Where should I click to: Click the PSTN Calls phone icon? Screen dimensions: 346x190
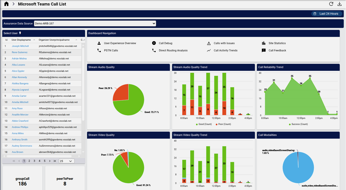[x=99, y=50]
